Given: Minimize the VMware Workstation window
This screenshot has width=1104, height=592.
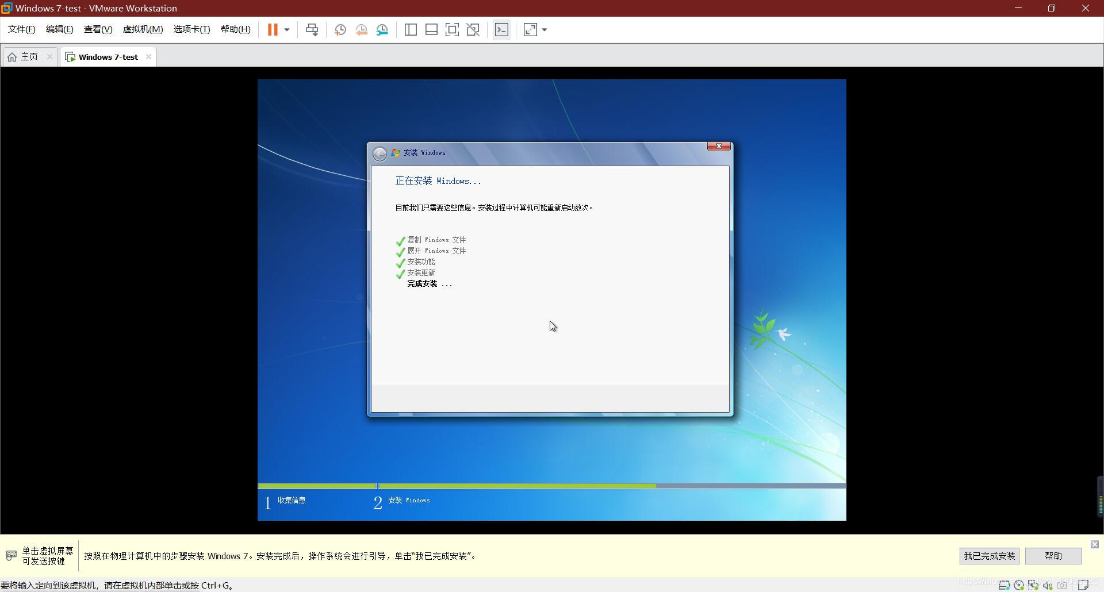Looking at the screenshot, I should [1018, 8].
